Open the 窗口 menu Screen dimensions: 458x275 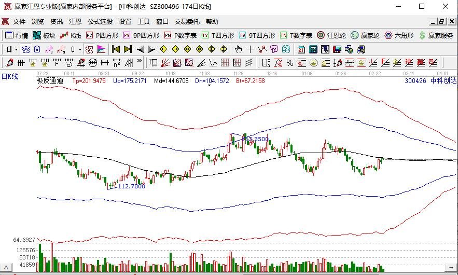coord(162,22)
